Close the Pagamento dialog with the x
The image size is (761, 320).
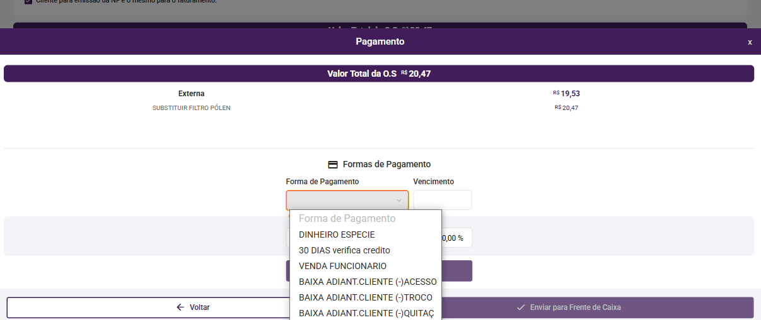(x=750, y=42)
